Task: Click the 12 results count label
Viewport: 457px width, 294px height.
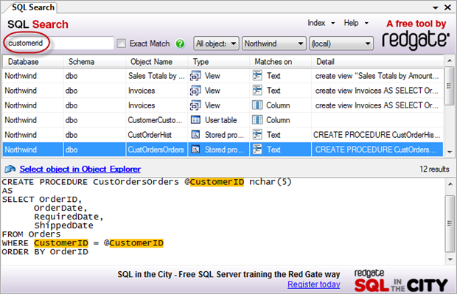Action: pyautogui.click(x=434, y=169)
